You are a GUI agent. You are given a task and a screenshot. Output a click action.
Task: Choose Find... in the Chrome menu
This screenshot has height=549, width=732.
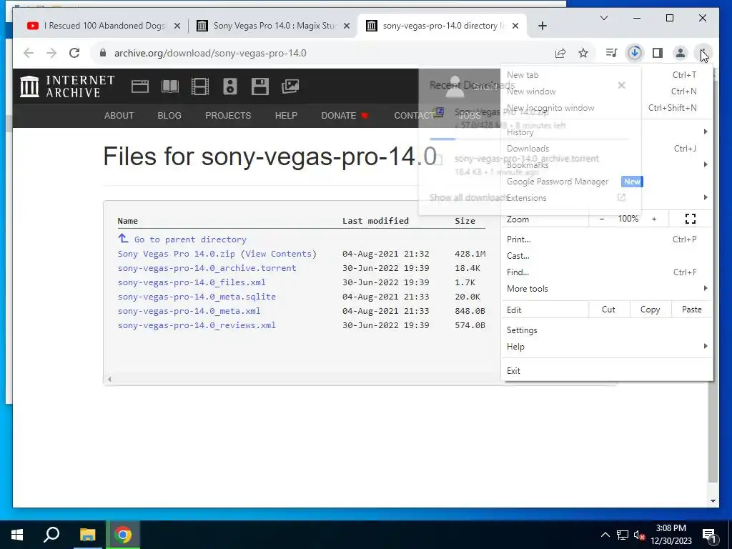click(x=607, y=272)
